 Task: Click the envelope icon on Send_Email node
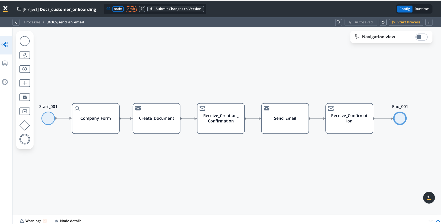point(267,108)
